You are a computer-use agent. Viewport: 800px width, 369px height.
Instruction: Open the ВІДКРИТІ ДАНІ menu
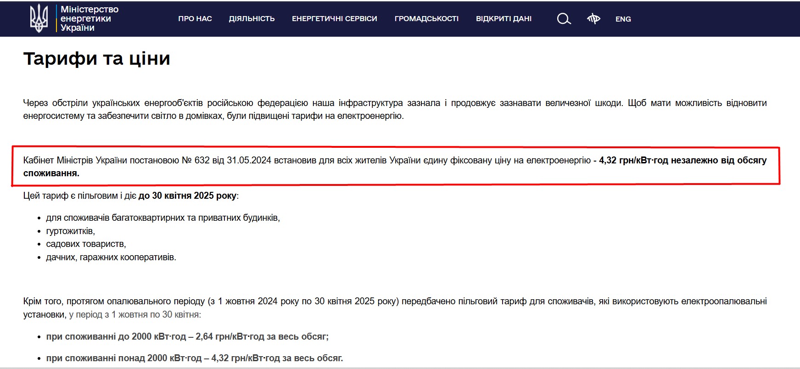[x=503, y=19]
